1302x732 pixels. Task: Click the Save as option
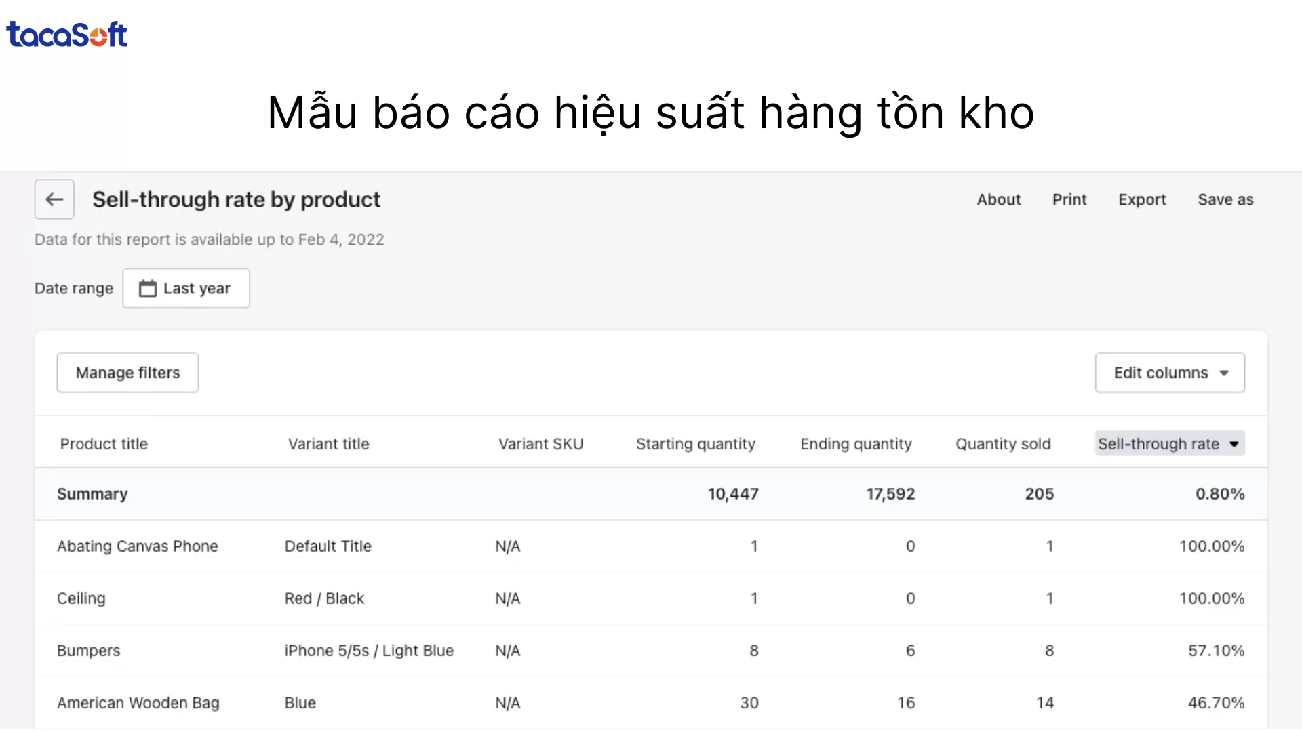point(1225,199)
